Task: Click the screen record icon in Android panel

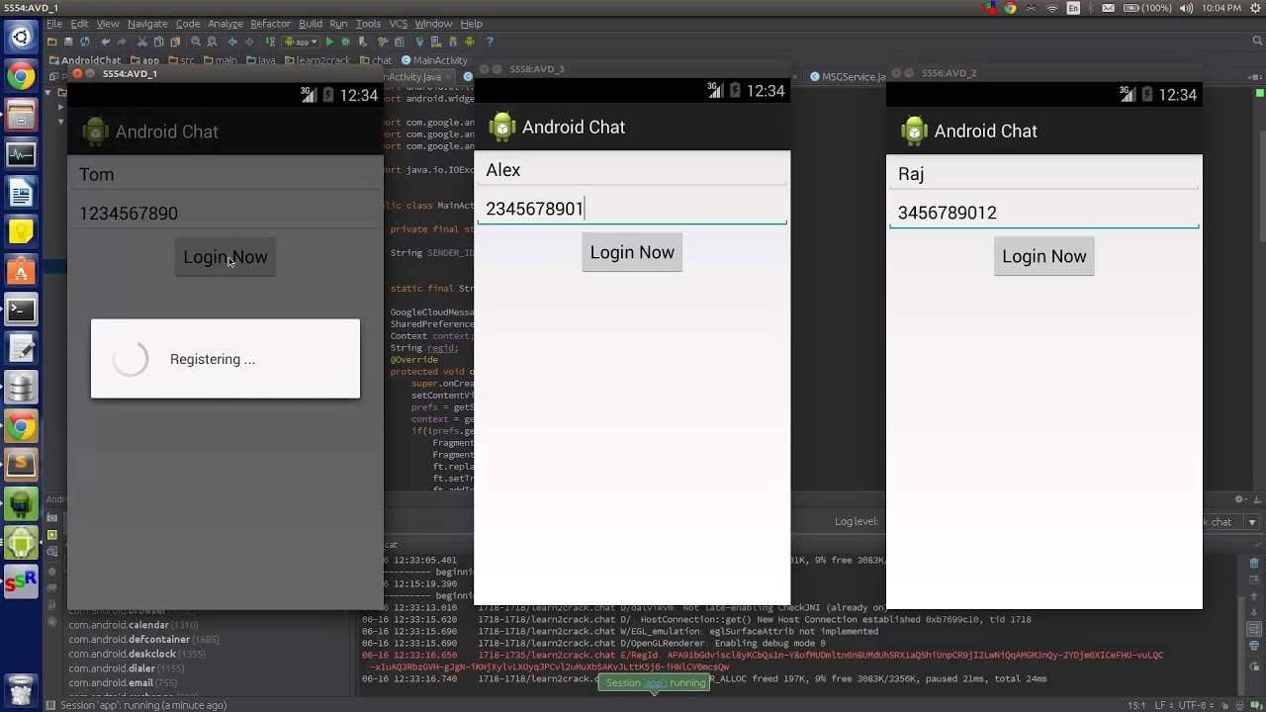Action: coord(51,535)
